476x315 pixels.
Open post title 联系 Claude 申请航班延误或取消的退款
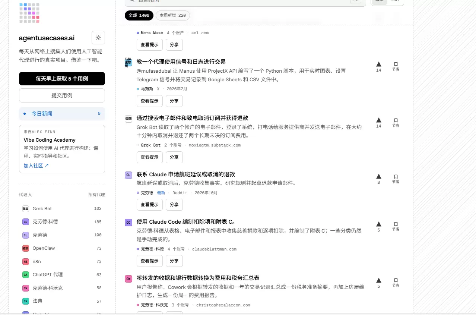point(186,174)
